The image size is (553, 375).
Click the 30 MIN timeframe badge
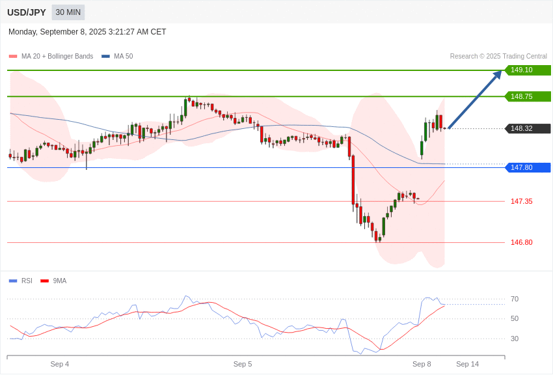68,12
